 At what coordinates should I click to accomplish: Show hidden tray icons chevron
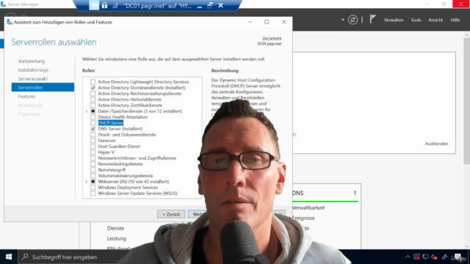[408, 257]
